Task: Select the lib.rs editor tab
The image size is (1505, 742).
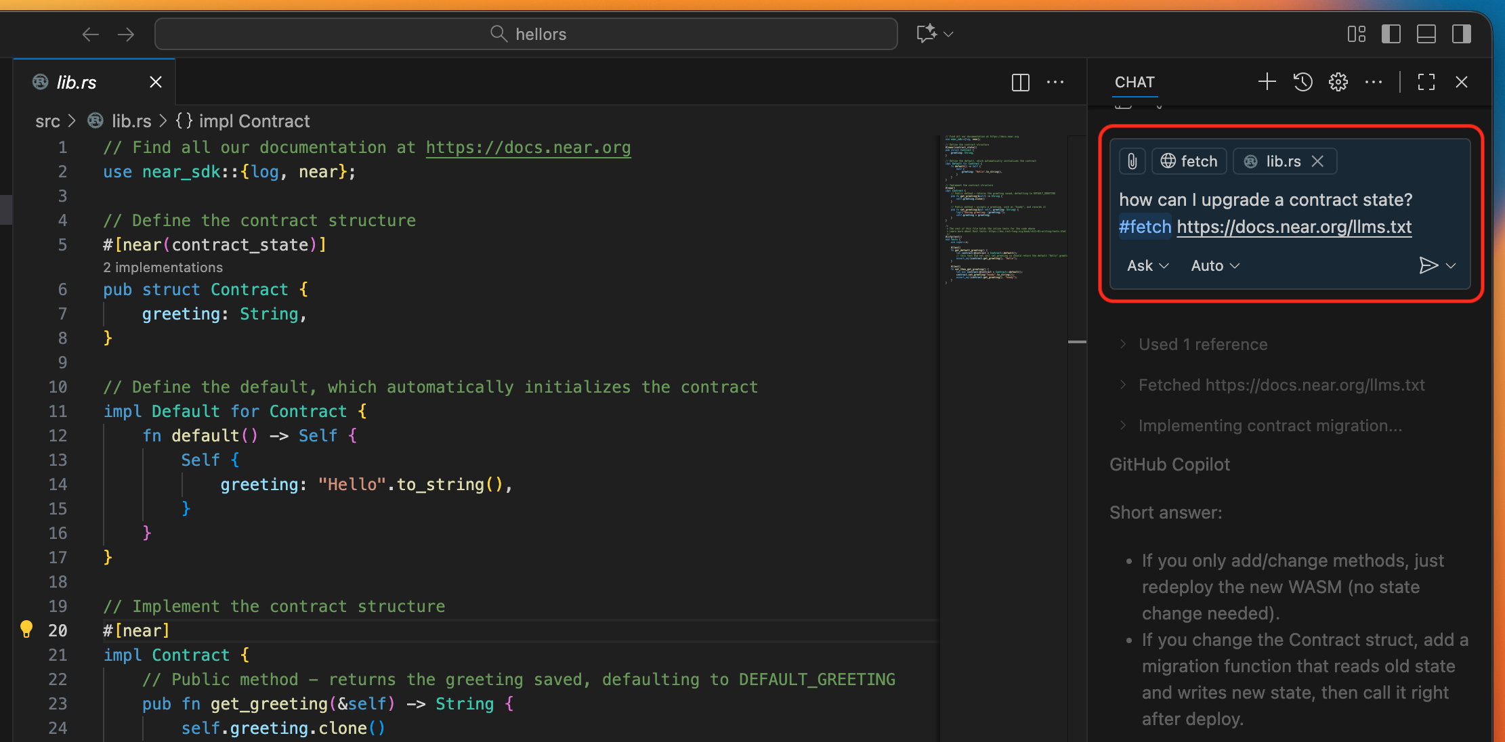Action: click(75, 81)
